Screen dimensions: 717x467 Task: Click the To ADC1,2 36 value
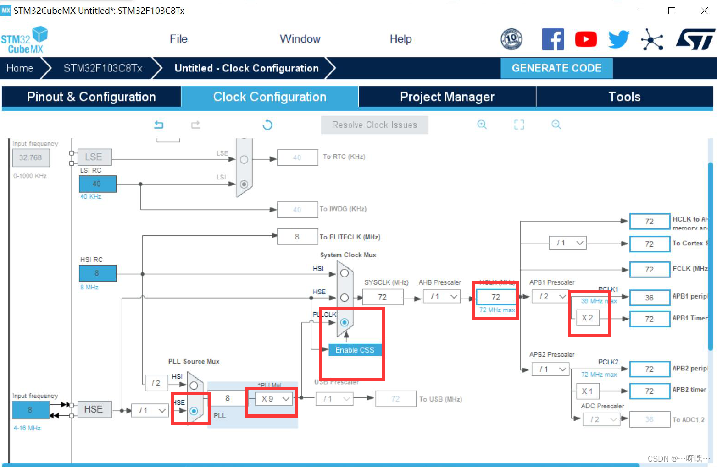pyautogui.click(x=650, y=419)
